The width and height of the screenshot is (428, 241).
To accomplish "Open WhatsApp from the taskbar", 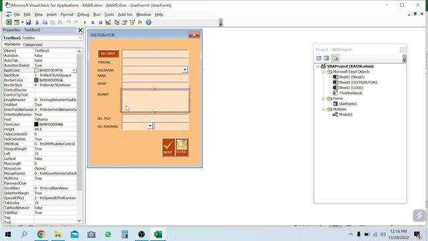I will [108, 234].
